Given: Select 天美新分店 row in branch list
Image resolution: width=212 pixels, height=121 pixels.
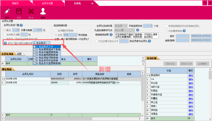Looking at the screenshot, I should 169,95.
